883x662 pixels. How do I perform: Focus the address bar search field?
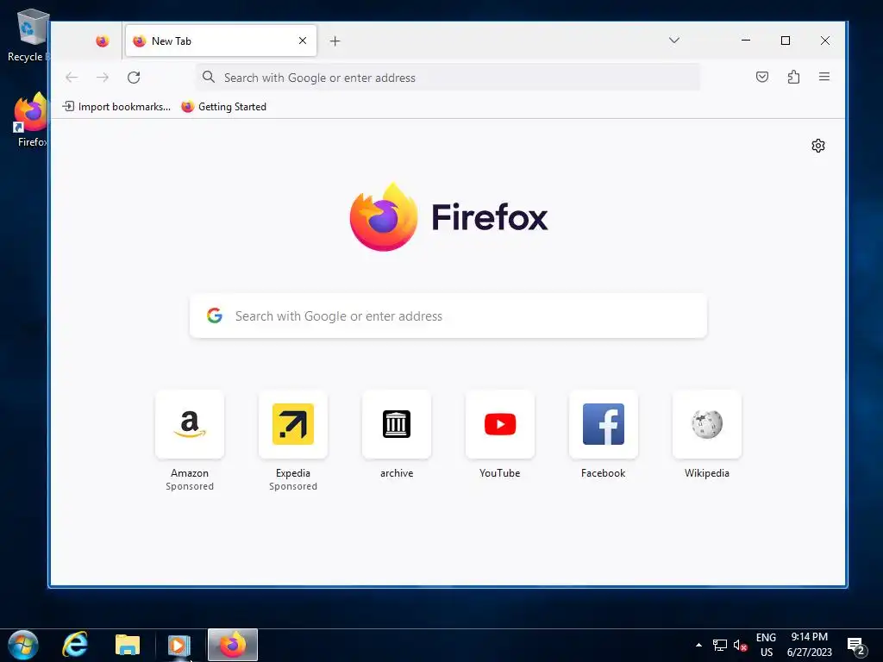(x=448, y=77)
